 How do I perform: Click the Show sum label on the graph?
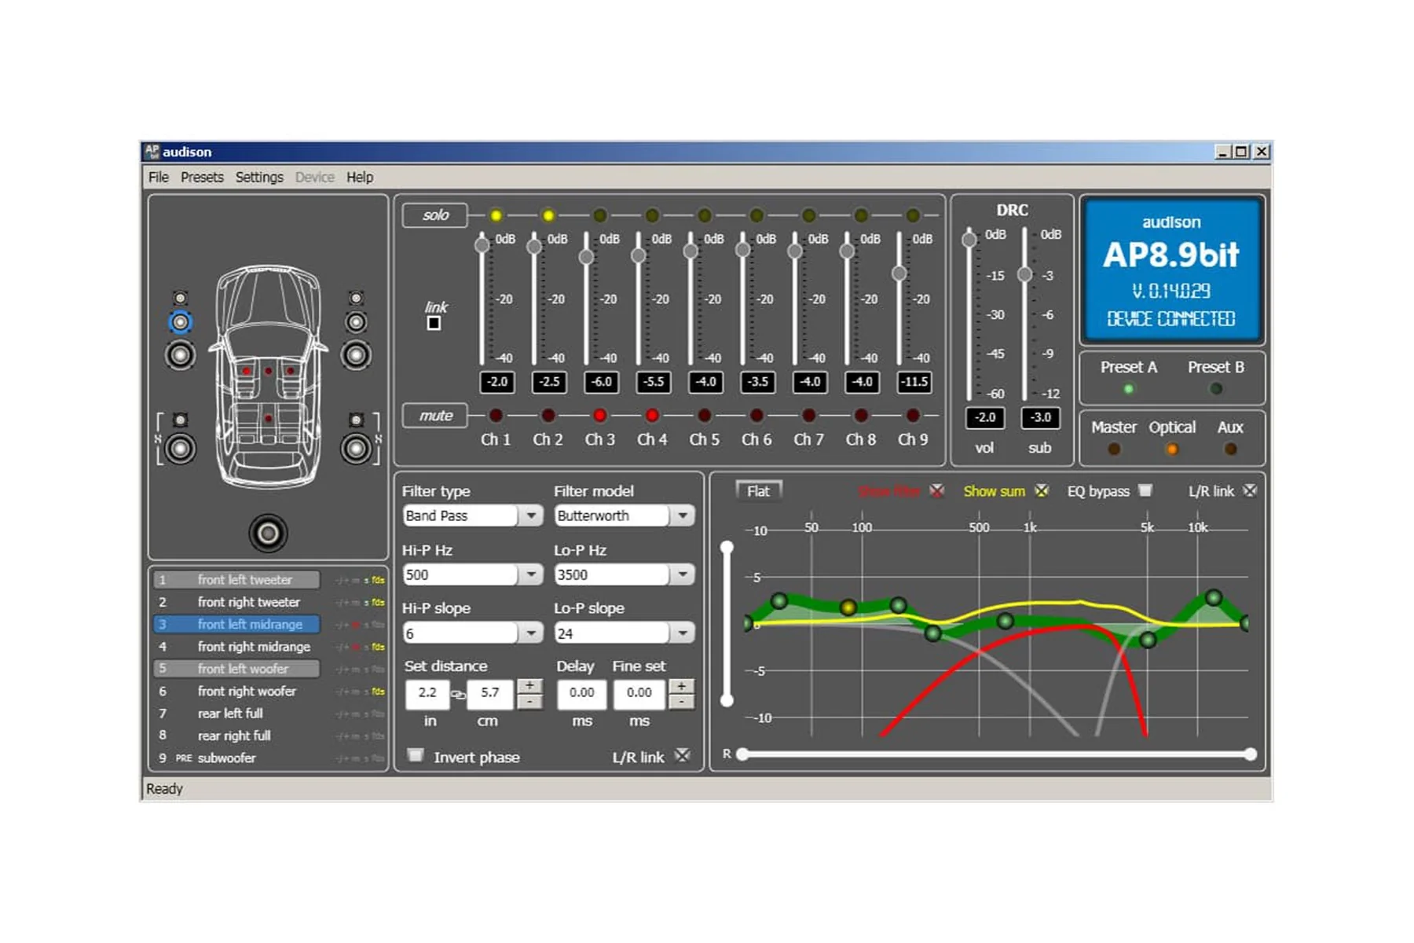[x=995, y=490]
